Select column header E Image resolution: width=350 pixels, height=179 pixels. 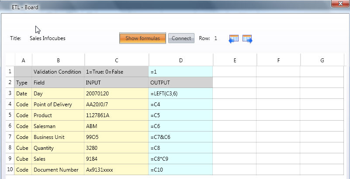pyautogui.click(x=235, y=60)
